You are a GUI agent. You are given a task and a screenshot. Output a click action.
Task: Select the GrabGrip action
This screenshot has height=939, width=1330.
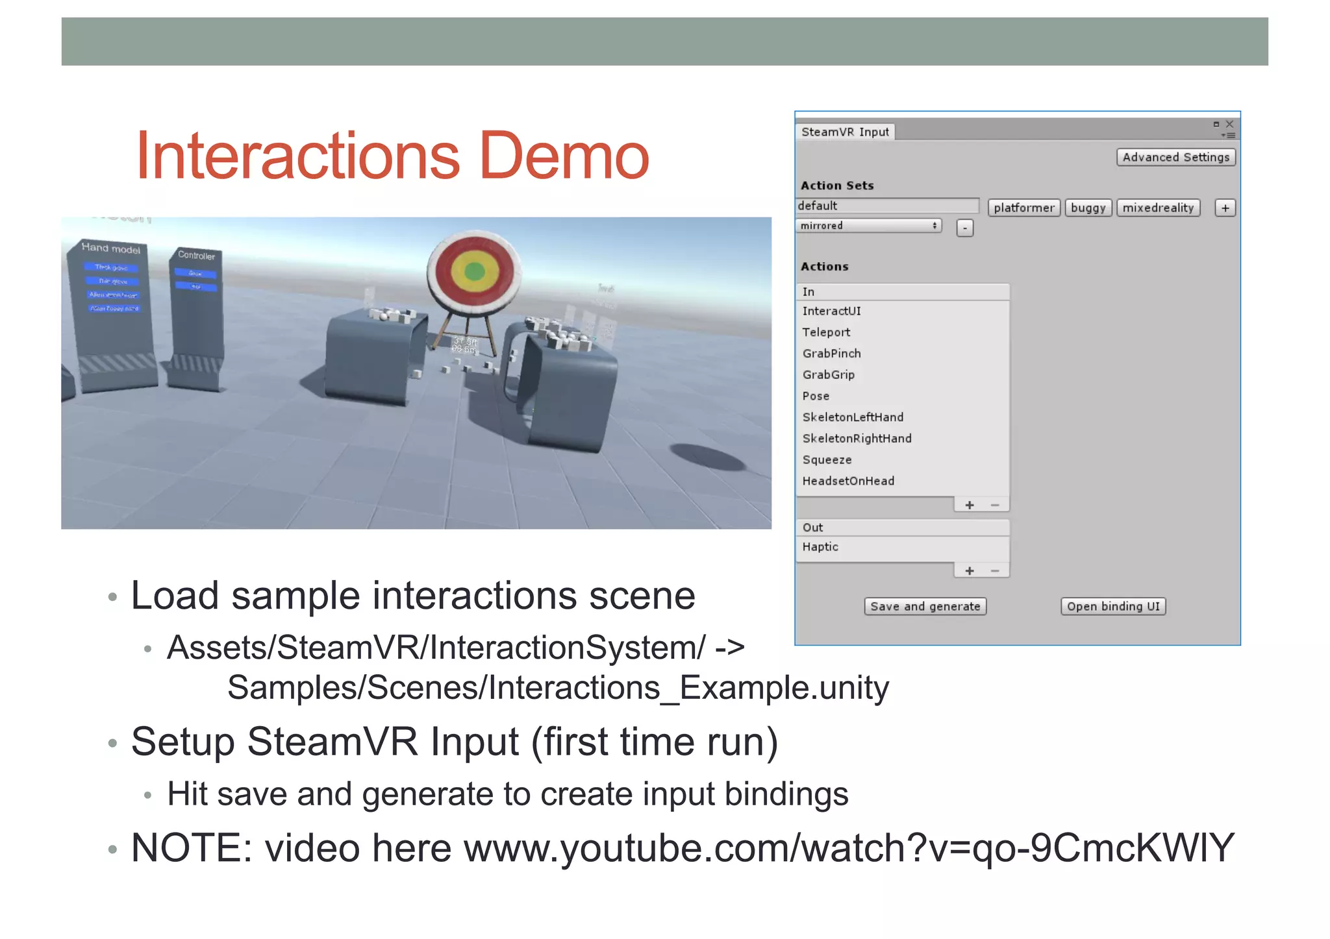903,374
